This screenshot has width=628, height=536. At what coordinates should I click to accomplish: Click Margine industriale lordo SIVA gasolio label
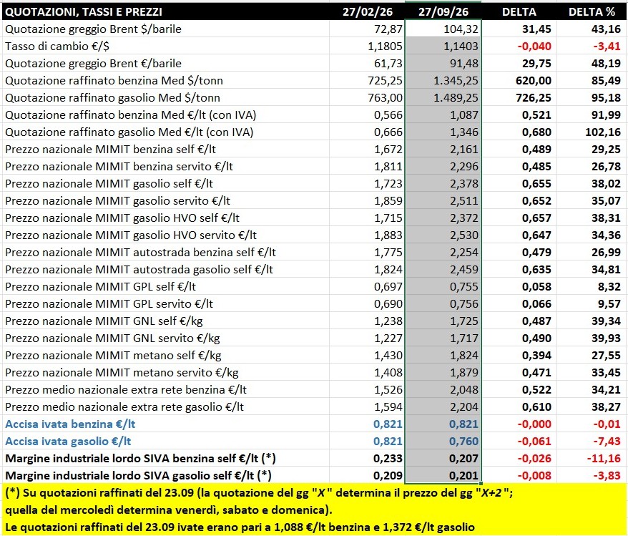139,475
